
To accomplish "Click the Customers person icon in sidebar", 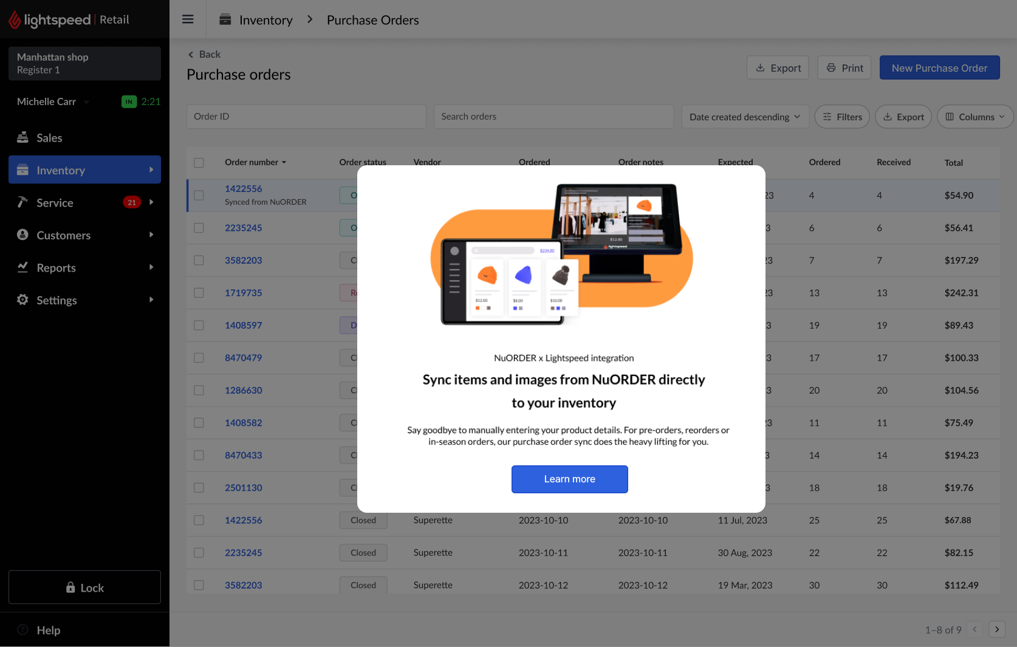I will pos(22,234).
